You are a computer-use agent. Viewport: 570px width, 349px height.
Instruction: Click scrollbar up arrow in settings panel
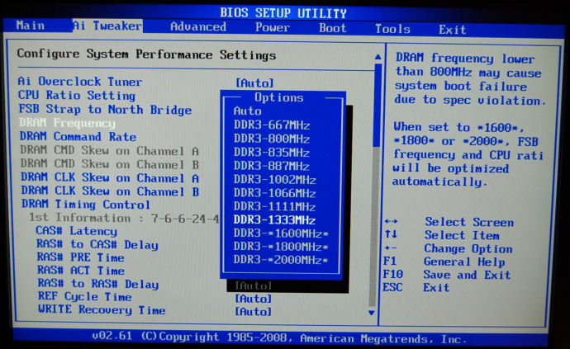[x=378, y=57]
